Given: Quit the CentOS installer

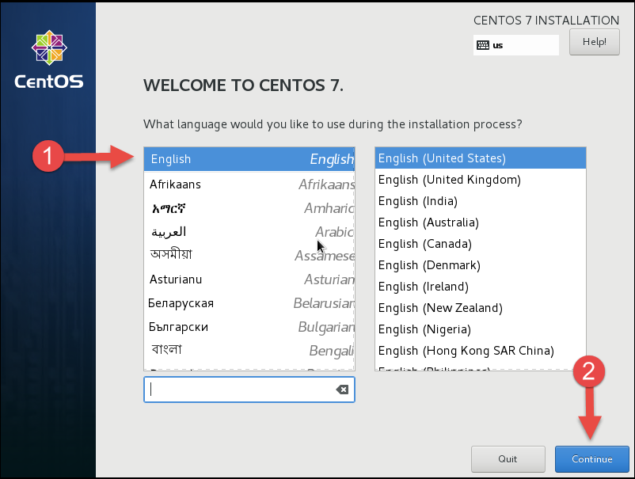Looking at the screenshot, I should pos(508,458).
